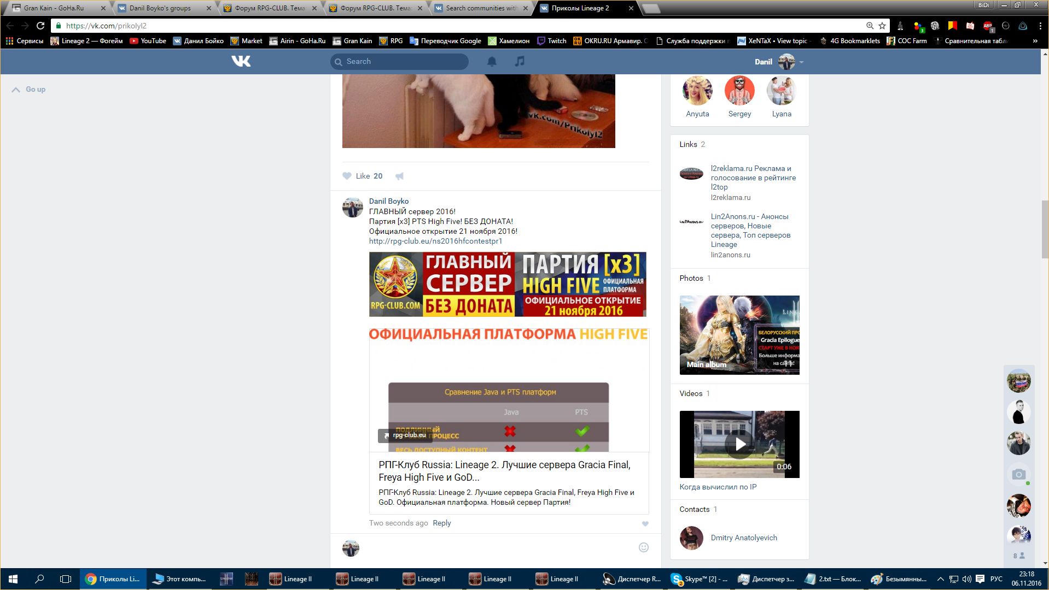1049x590 pixels.
Task: Click Go up link
Action: pos(29,90)
